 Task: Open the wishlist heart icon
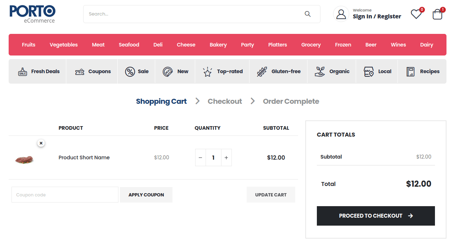[x=416, y=14]
